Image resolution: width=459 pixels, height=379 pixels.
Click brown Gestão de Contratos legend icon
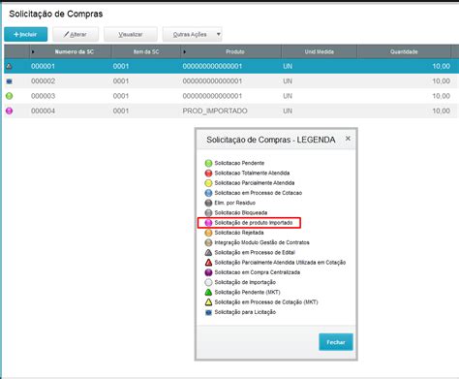(x=208, y=242)
